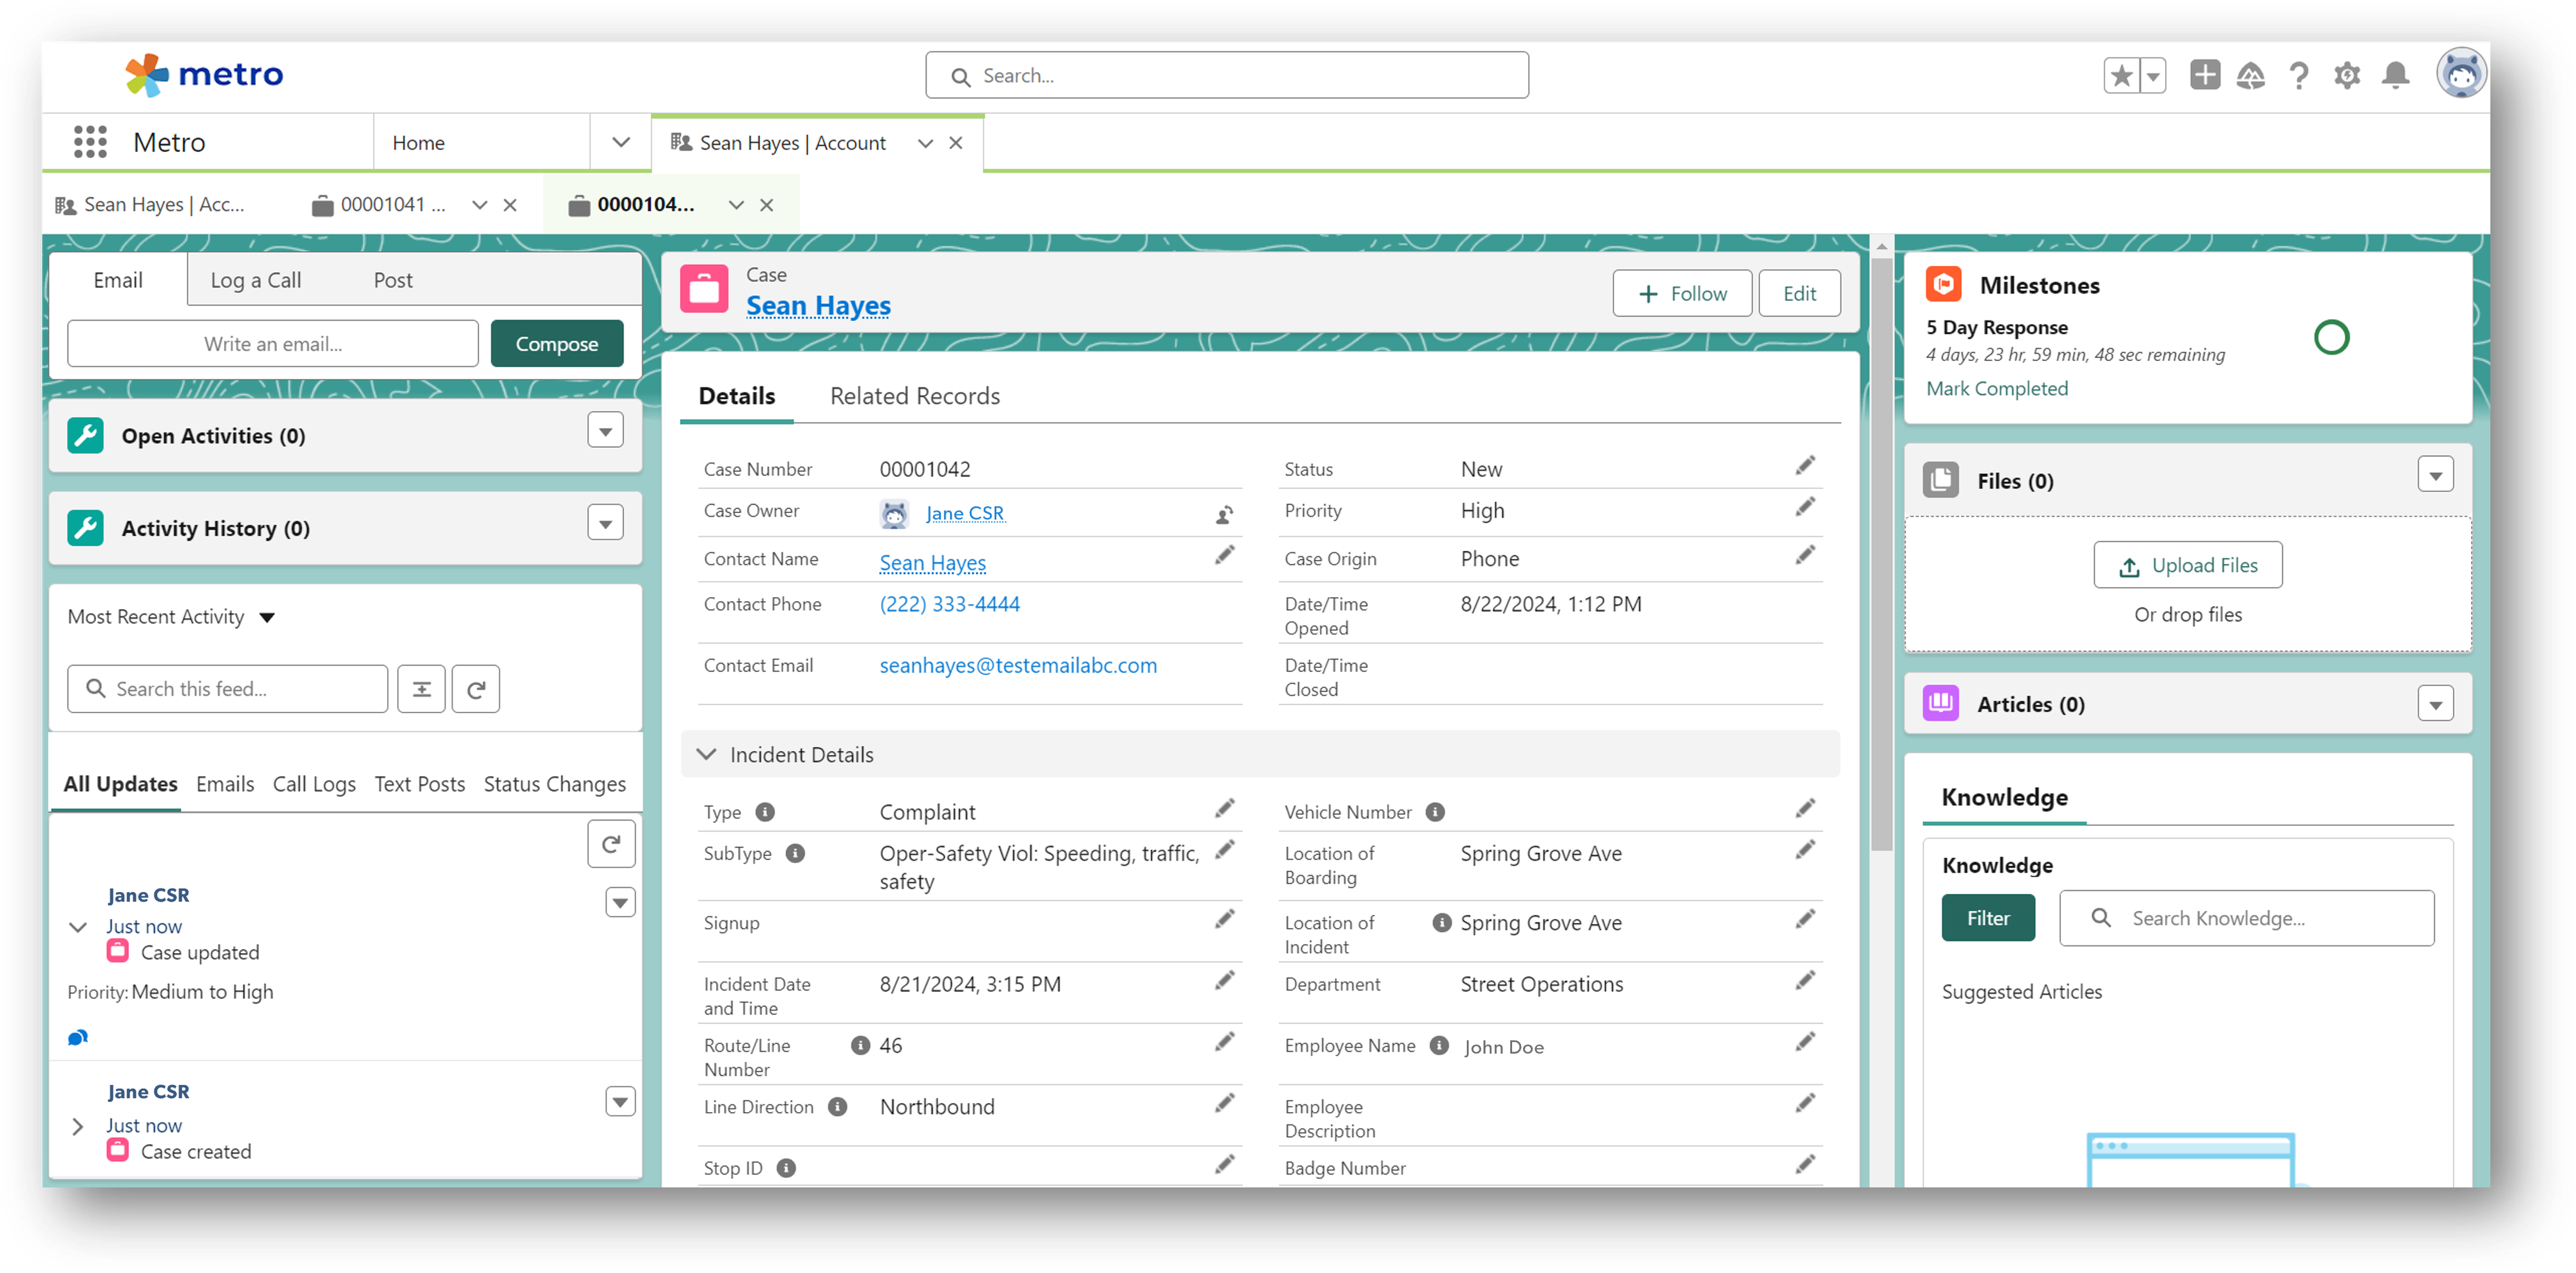The height and width of the screenshot is (1273, 2576).
Task: Click the notifications bell icon
Action: [2395, 76]
